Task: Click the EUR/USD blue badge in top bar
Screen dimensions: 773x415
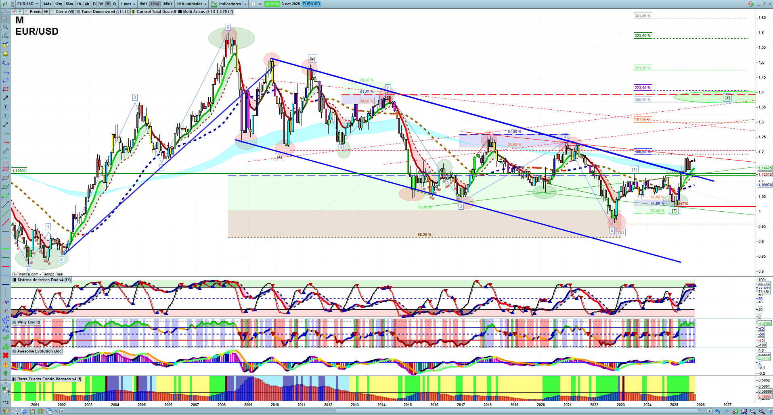Action: (311, 4)
